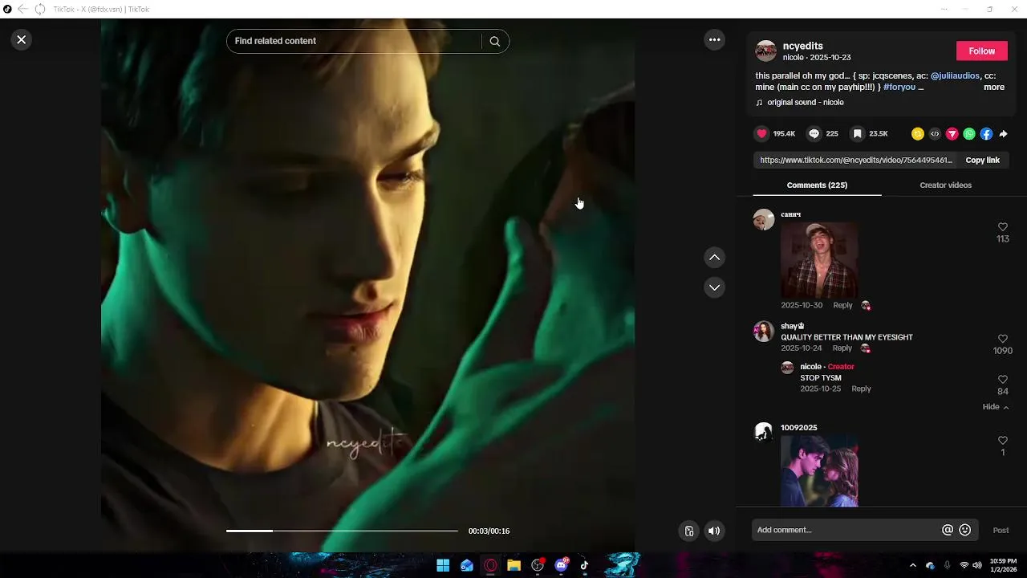Click the search magnifier icon
Screen dimensions: 1027x578
495,41
